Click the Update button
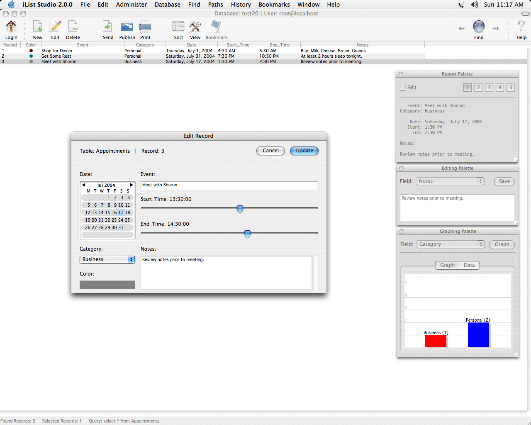Screen dimensions: 531x425 point(304,151)
